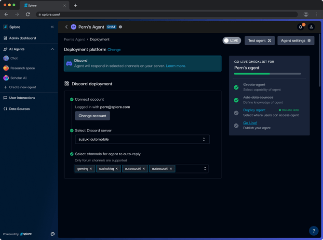323x240 pixels.
Task: Click the Change account button
Action: pyautogui.click(x=92, y=116)
